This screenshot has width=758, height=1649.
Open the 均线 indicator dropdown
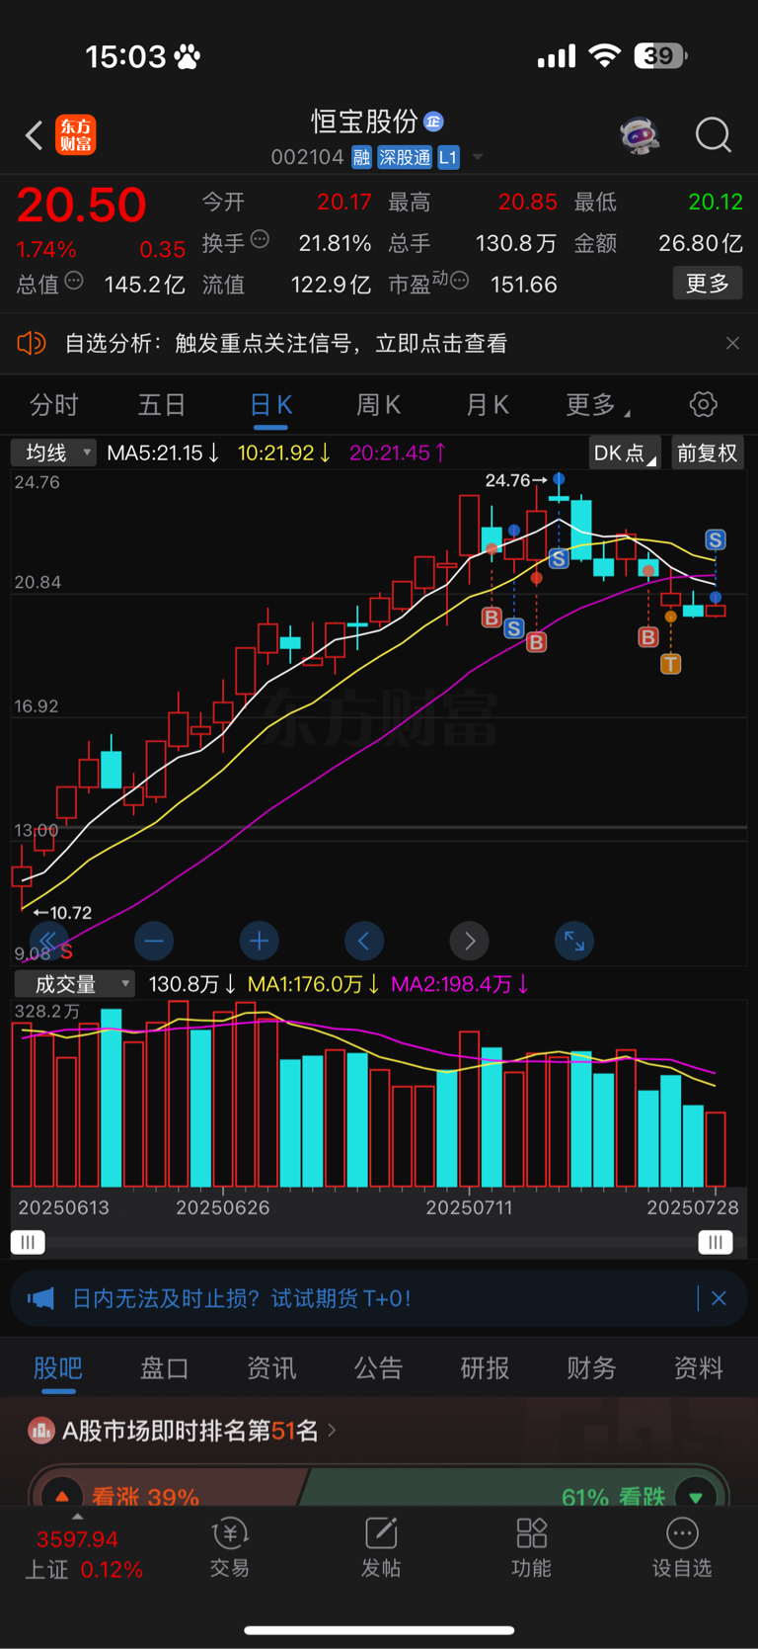(x=53, y=453)
